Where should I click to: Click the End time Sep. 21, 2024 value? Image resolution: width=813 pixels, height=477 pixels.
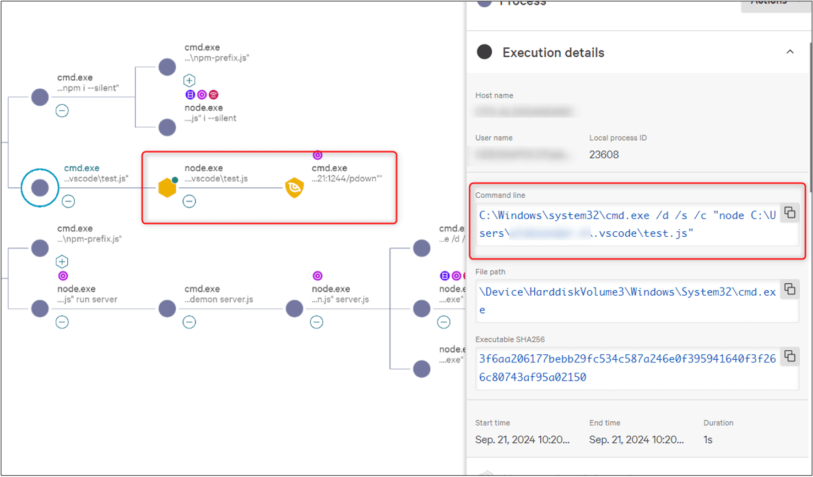636,440
